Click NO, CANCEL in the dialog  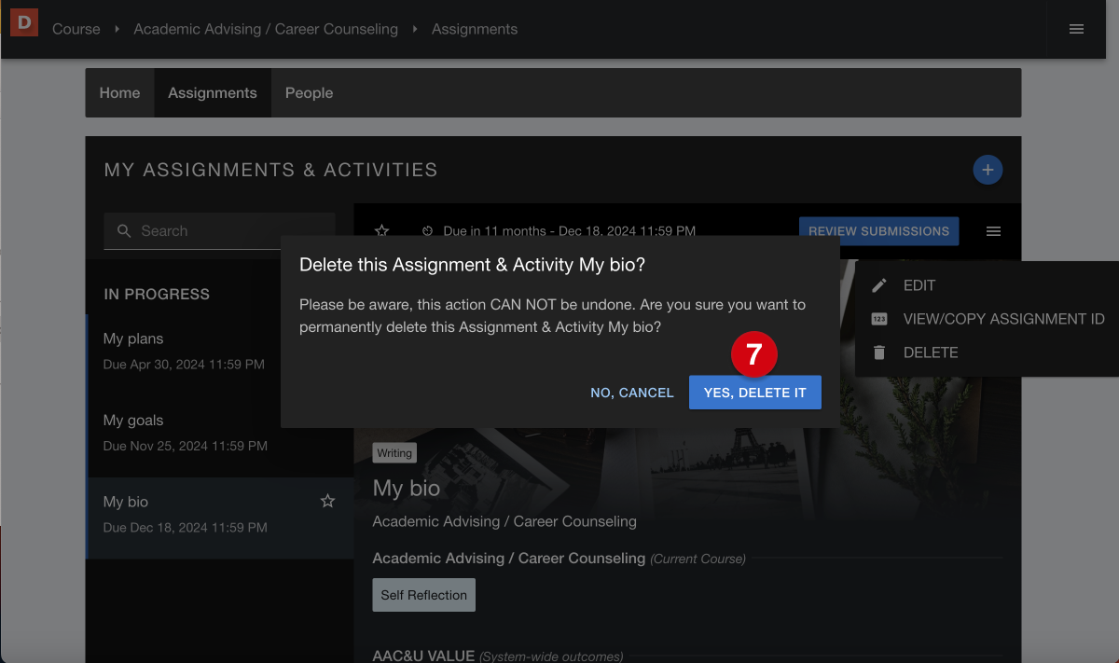coord(632,393)
